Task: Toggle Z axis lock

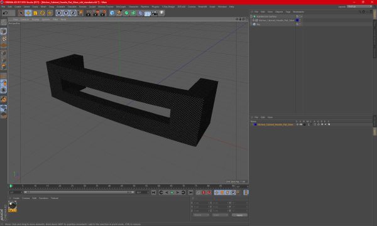Action: point(73,13)
